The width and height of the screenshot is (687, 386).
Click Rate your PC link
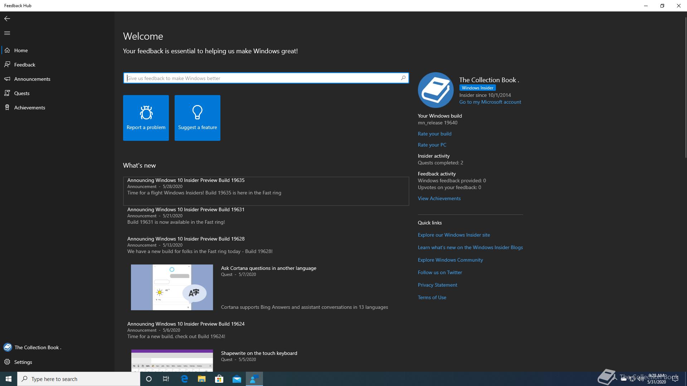click(x=432, y=145)
